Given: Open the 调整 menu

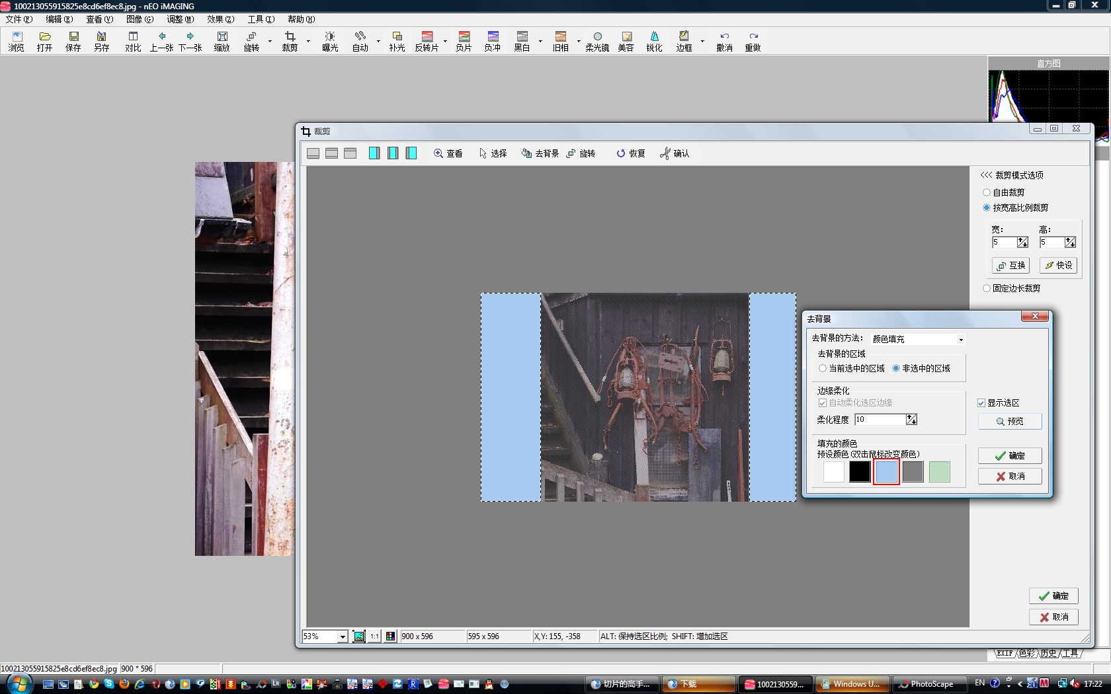Looking at the screenshot, I should click(180, 19).
